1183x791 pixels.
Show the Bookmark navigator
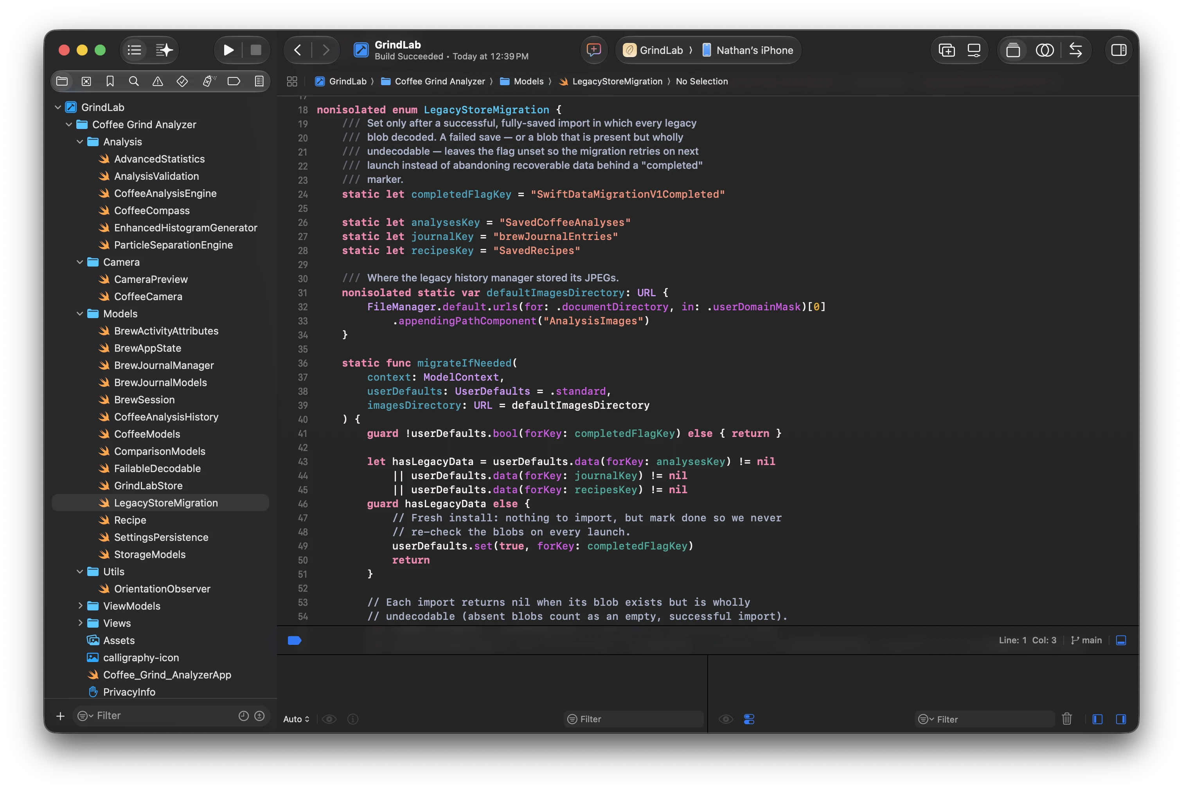110,81
